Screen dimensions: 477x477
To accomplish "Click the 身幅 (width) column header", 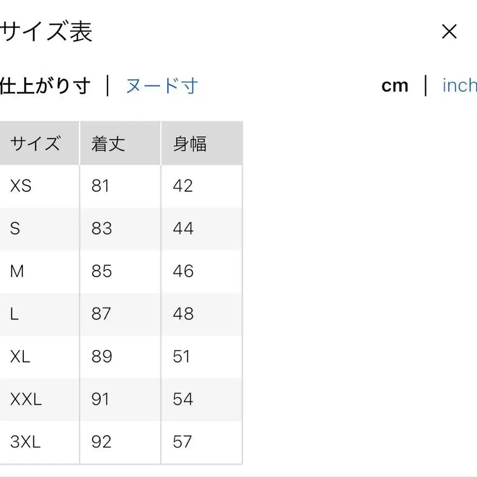I will [x=190, y=143].
